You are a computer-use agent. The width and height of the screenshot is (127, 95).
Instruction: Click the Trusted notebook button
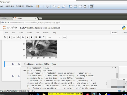click(114, 32)
